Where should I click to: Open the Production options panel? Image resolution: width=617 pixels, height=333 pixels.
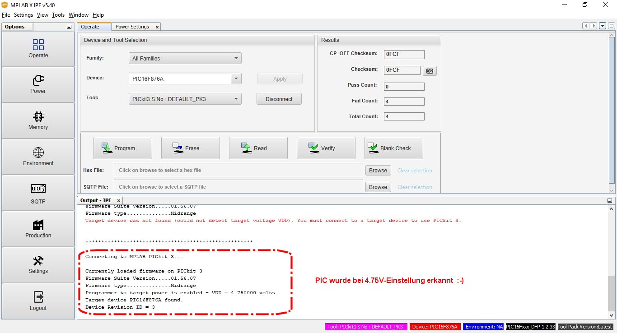click(x=38, y=229)
